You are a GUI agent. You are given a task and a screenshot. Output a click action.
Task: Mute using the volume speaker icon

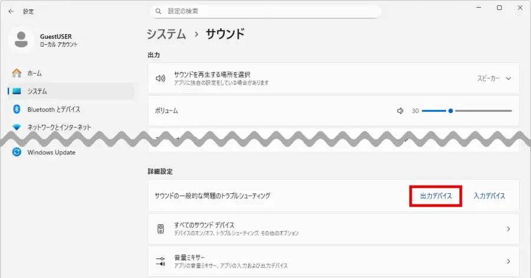click(x=400, y=111)
